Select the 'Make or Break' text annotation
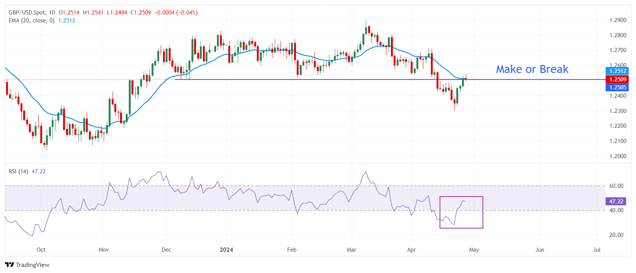636x273 pixels. click(x=532, y=69)
